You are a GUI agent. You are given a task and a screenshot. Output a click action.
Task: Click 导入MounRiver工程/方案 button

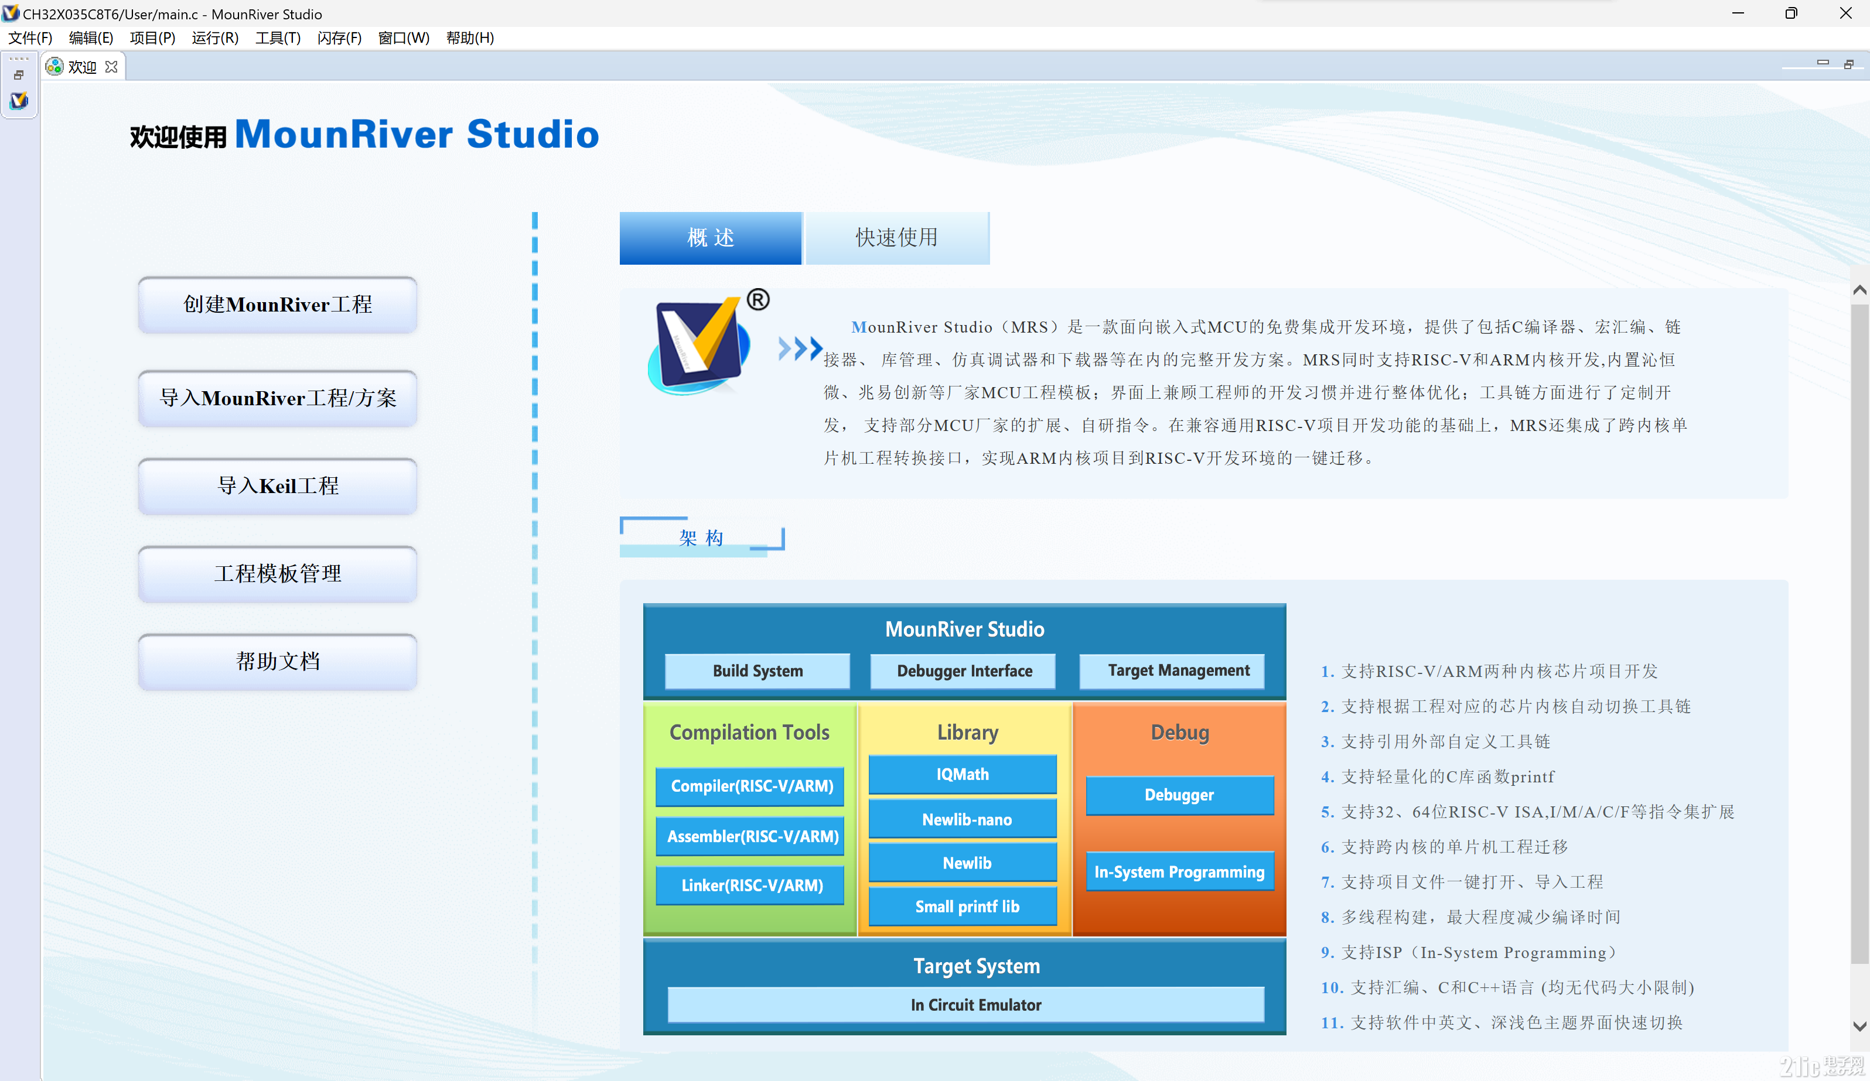coord(278,398)
